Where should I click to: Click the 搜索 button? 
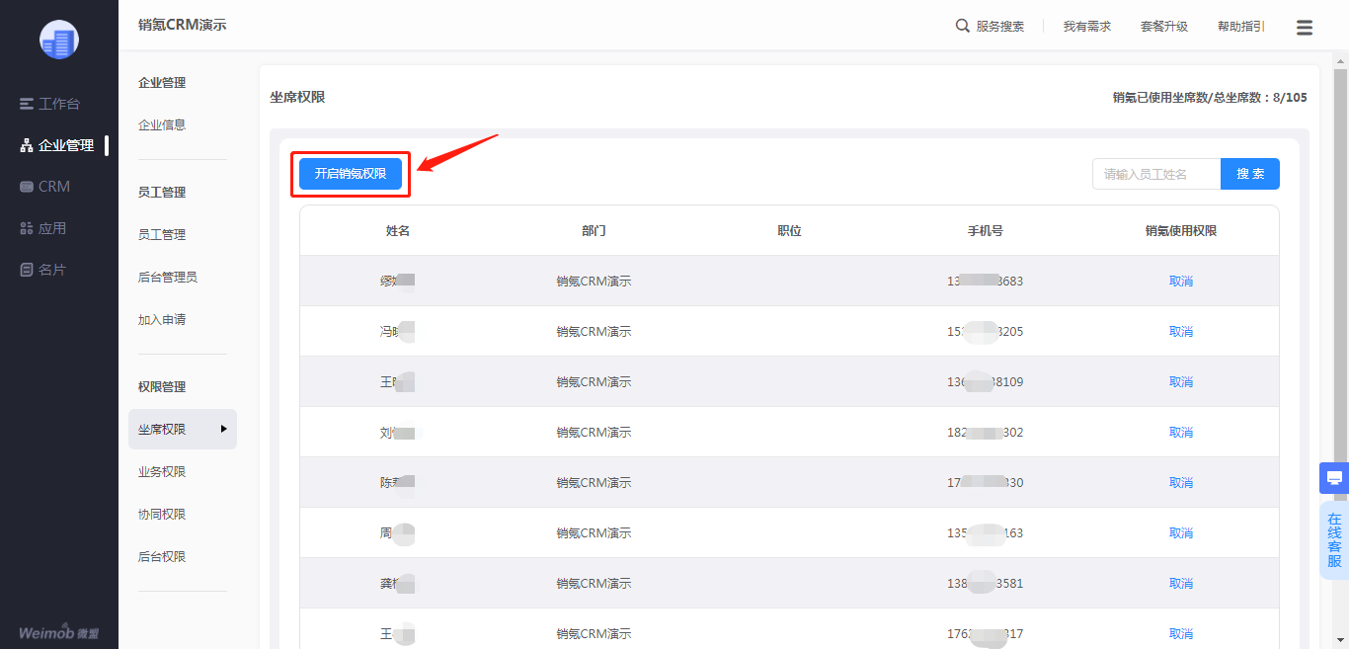(1250, 174)
